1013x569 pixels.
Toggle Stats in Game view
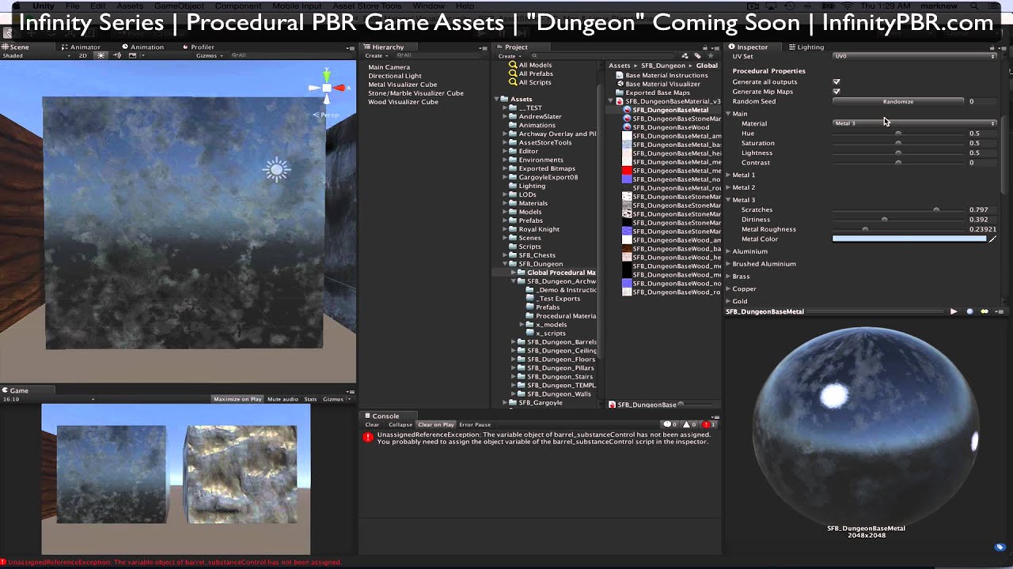point(310,399)
